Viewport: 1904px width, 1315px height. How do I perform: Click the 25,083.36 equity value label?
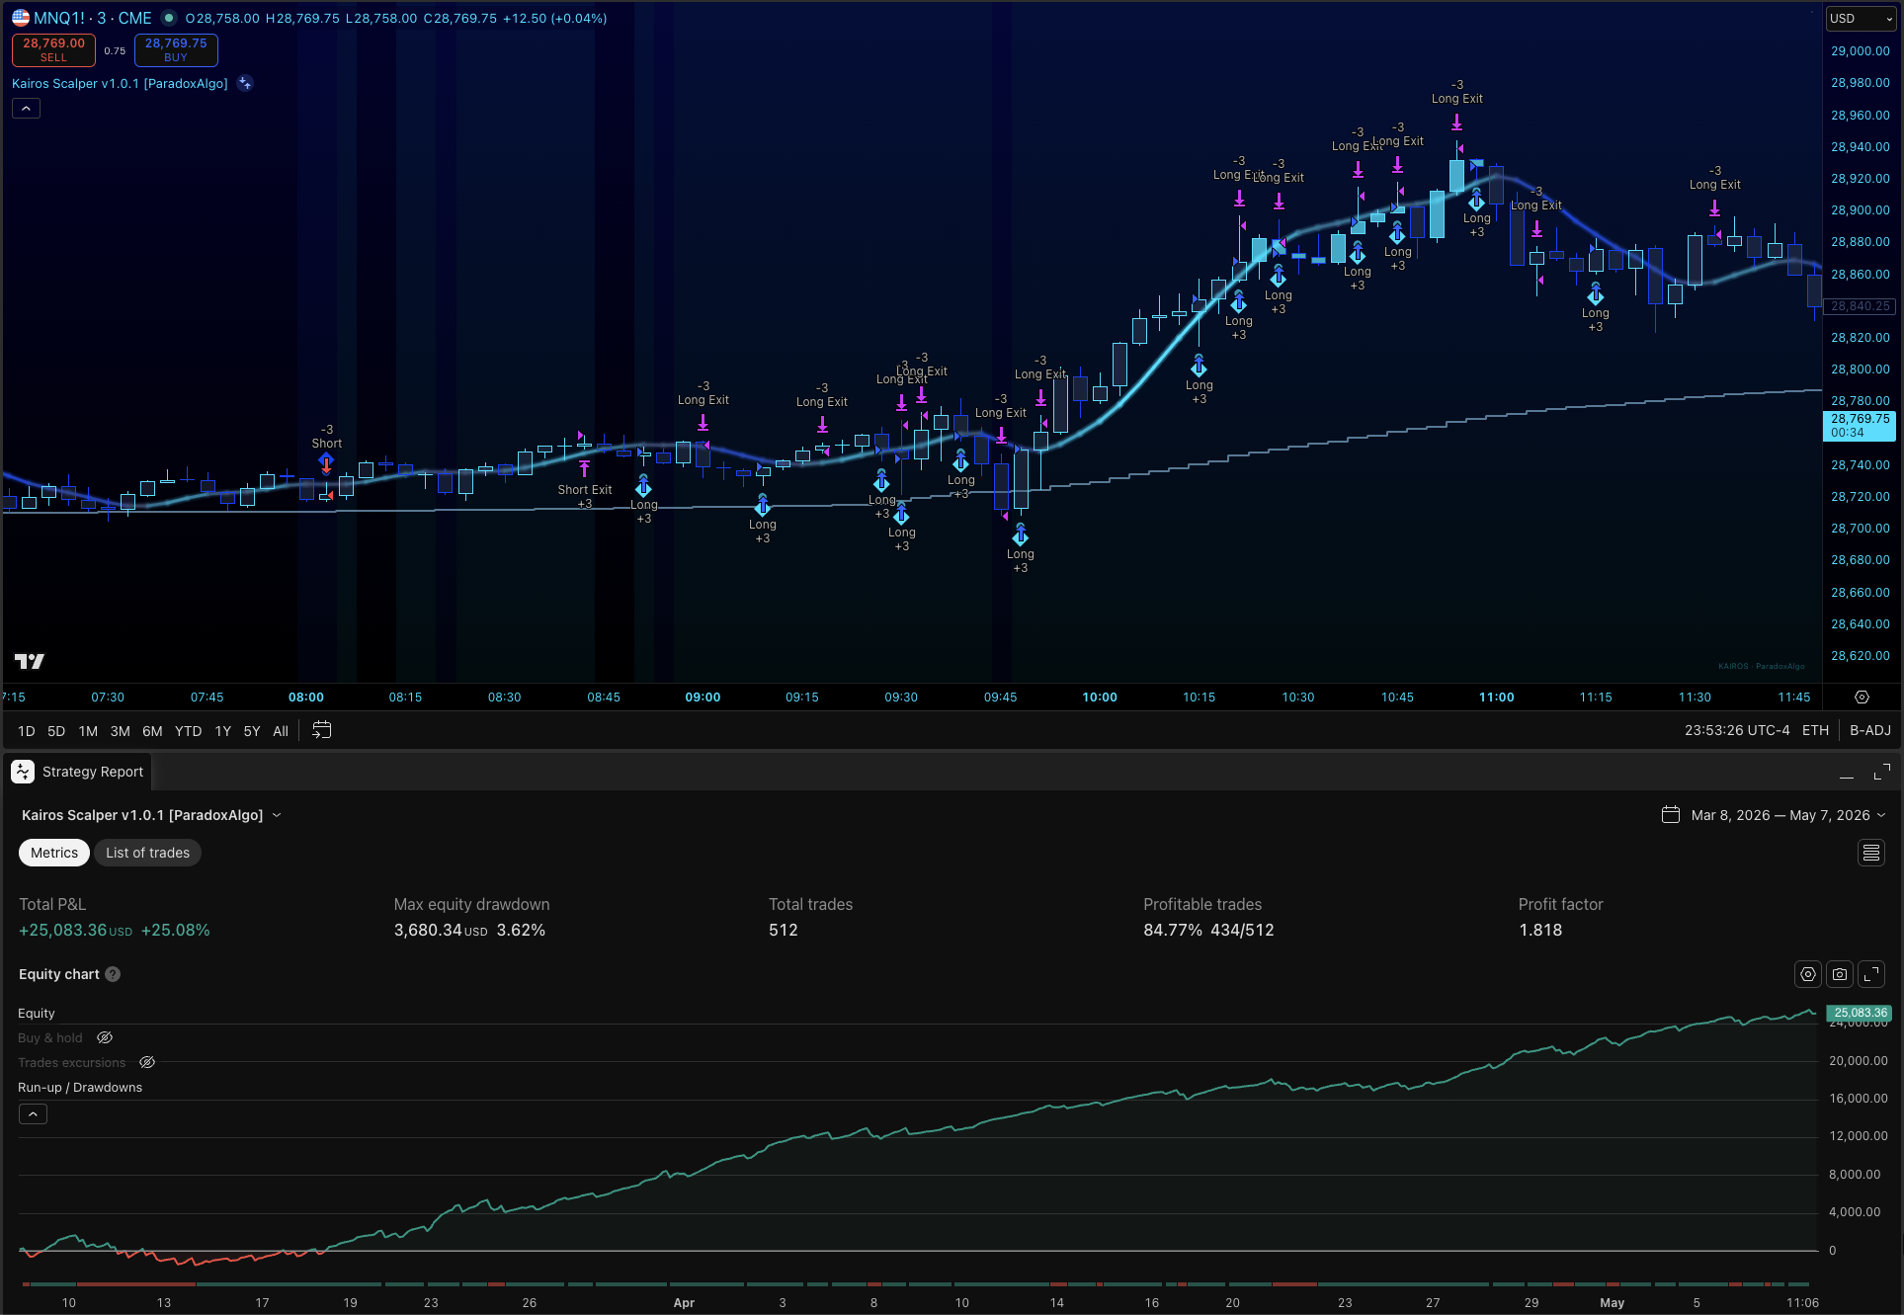pos(1860,1013)
